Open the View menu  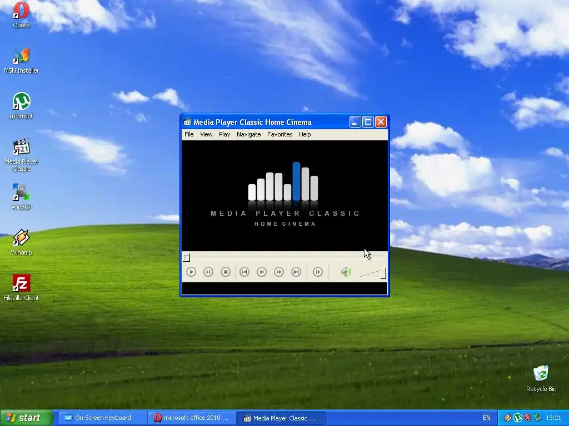[x=206, y=134]
